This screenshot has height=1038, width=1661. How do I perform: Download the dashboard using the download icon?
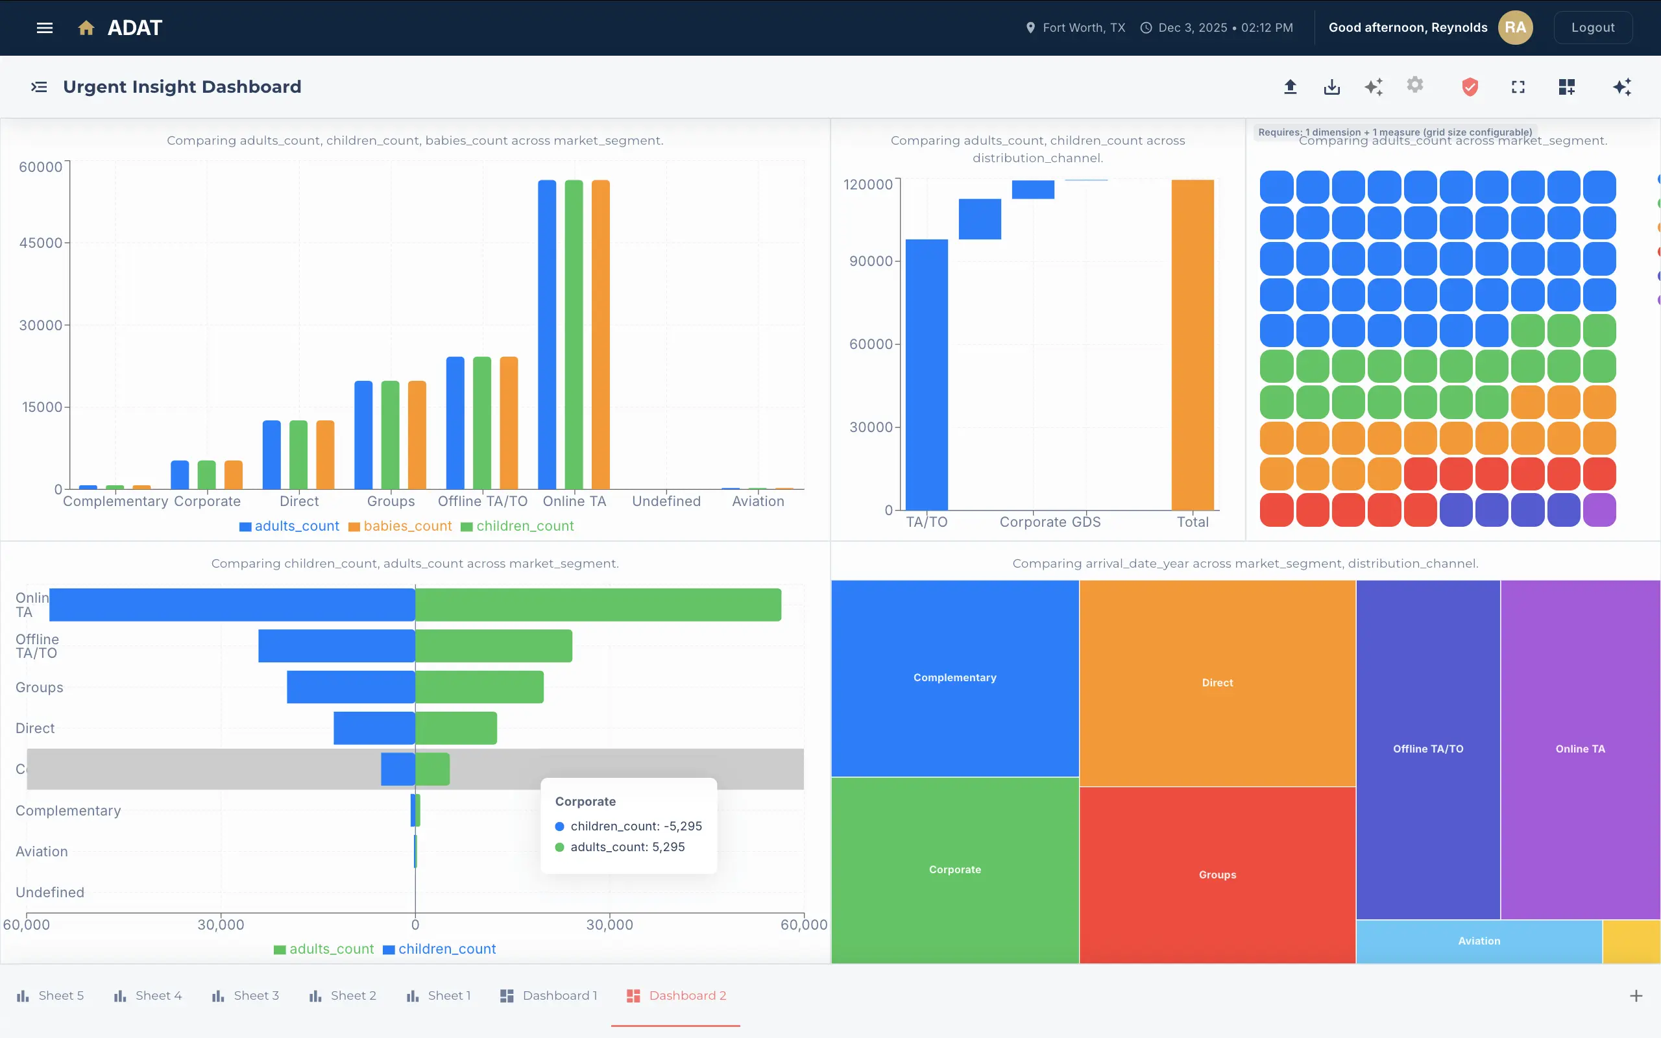coord(1331,86)
